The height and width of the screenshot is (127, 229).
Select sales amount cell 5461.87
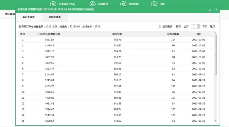49,40
